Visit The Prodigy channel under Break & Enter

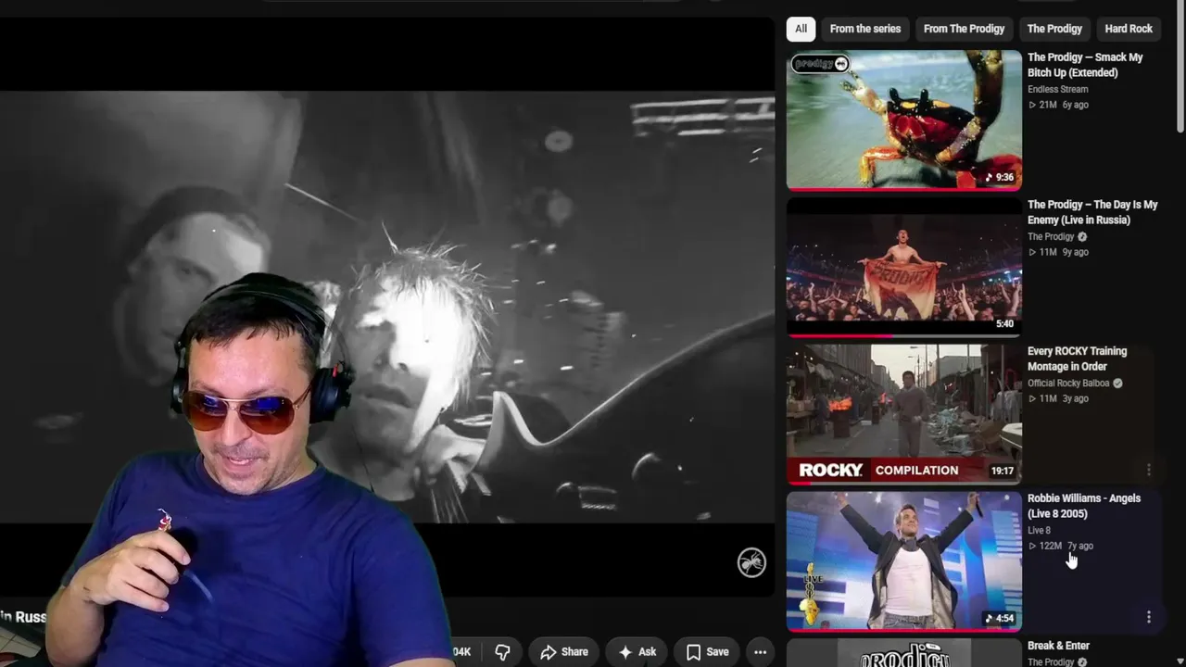[1051, 662]
